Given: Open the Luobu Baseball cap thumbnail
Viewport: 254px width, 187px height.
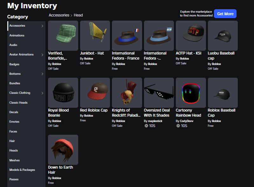Looking at the screenshot, I should [223, 35].
